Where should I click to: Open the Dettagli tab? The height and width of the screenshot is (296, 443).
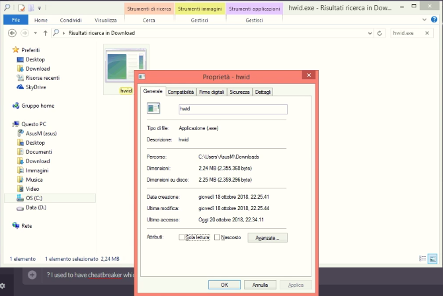click(262, 92)
